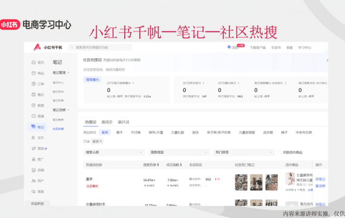This screenshot has height=218, width=345.
Task: Focus the top search input field
Action: point(100,47)
